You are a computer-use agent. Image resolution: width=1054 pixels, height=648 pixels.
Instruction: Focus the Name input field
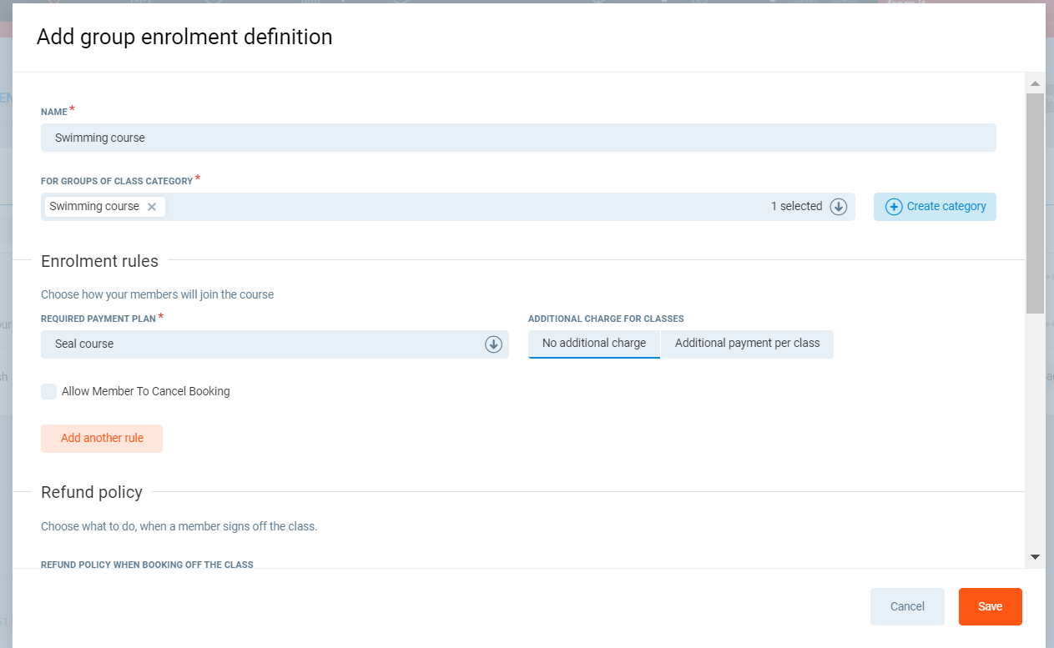pos(517,138)
